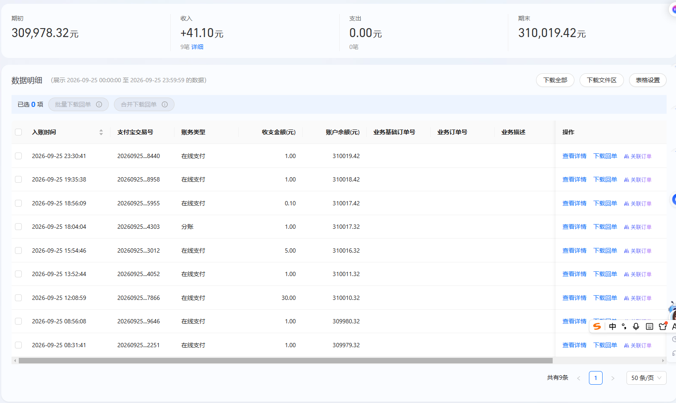Viewport: 676px width, 403px height.
Task: Click the left arrow of horizontal scrollbar
Action: pos(15,361)
